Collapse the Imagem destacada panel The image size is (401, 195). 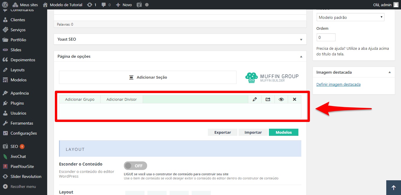[x=390, y=72]
